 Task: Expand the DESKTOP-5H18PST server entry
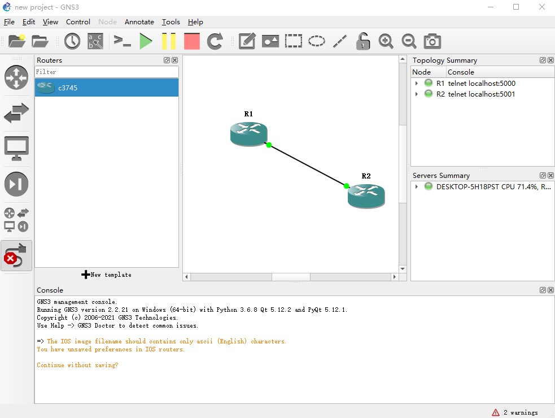(x=417, y=186)
